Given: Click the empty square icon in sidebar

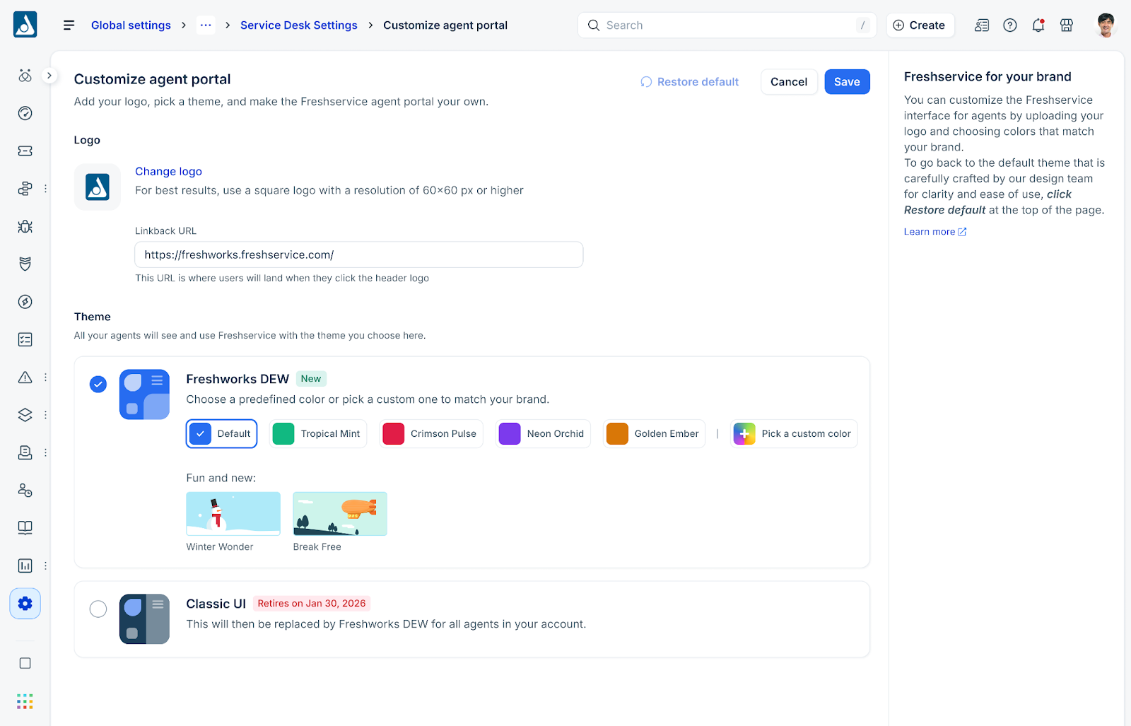Looking at the screenshot, I should coord(25,663).
